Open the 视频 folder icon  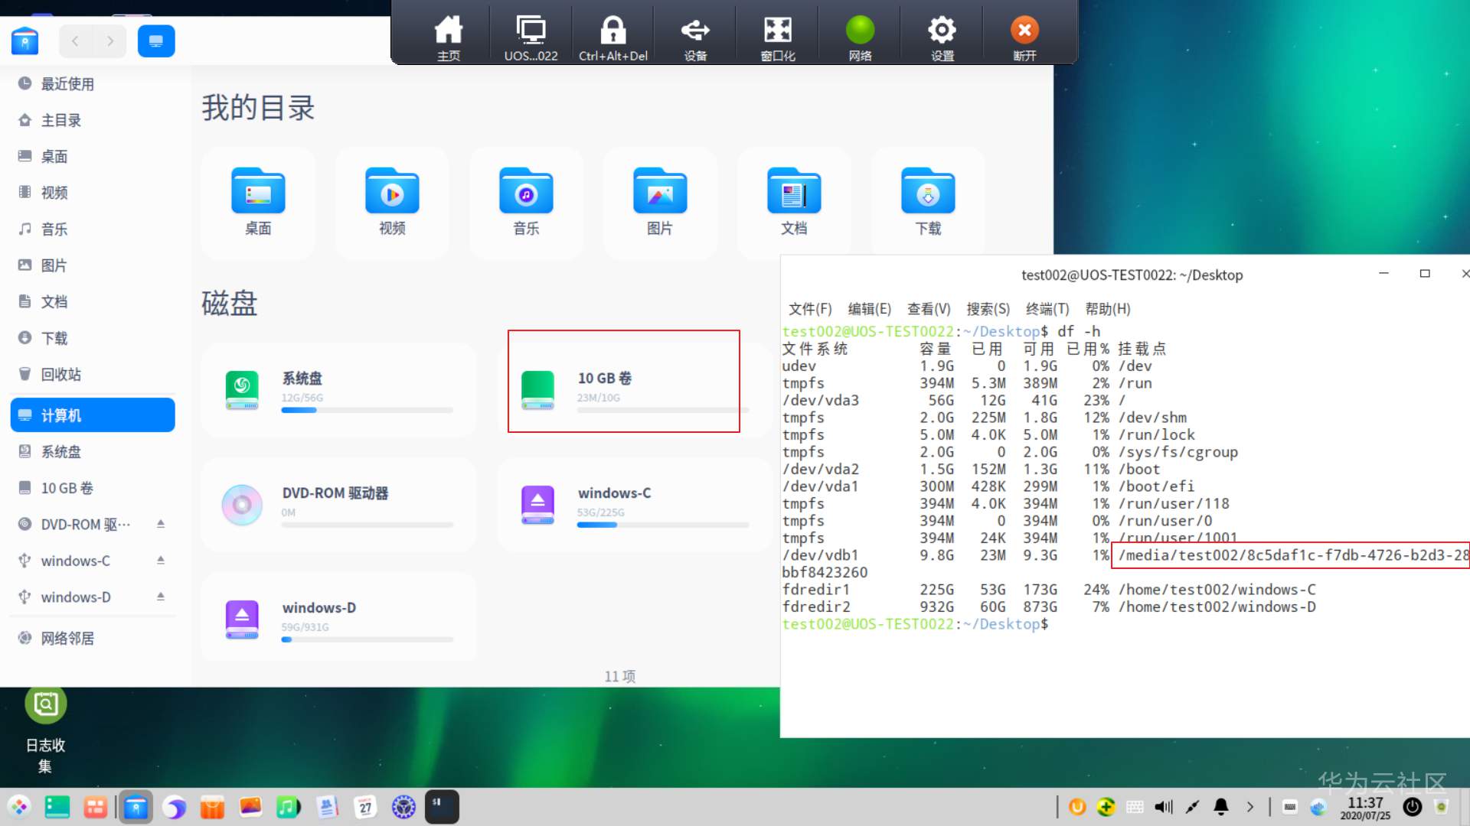click(392, 192)
